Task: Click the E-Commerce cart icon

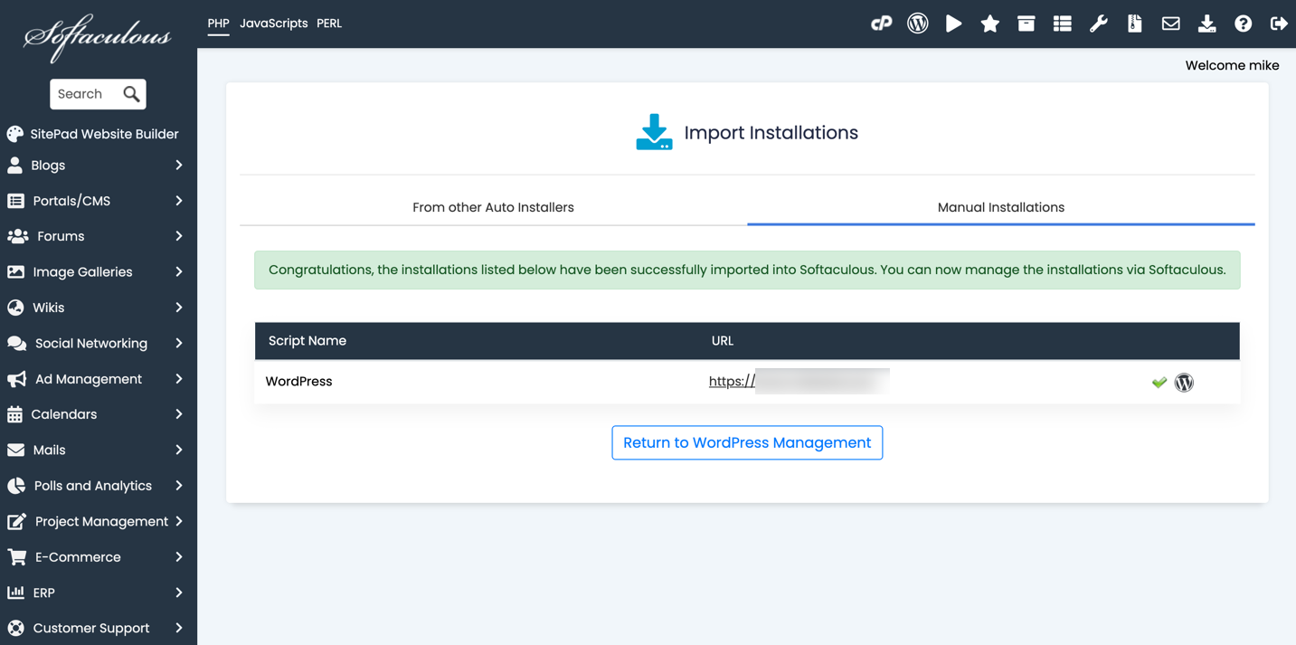Action: (16, 557)
